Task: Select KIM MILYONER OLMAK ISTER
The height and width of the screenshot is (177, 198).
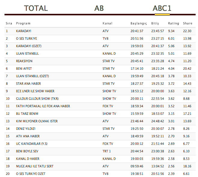Action: click(x=37, y=121)
